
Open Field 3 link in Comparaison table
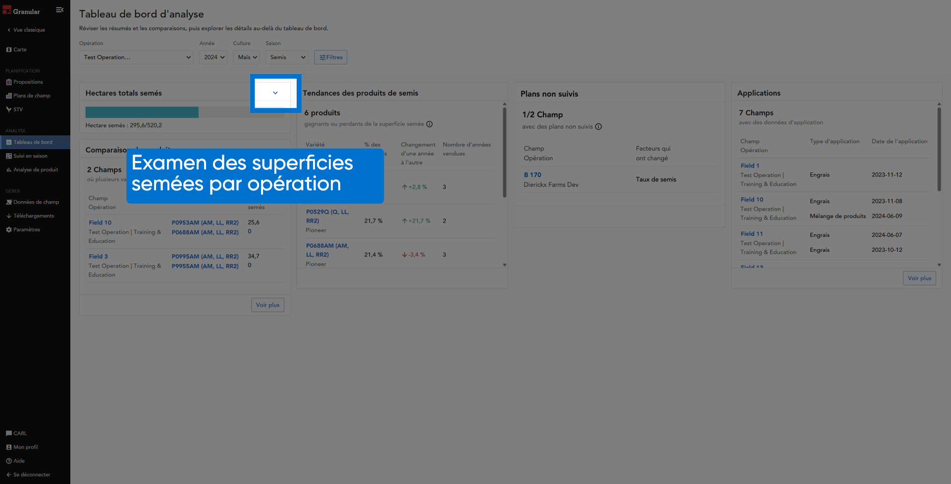pos(98,257)
